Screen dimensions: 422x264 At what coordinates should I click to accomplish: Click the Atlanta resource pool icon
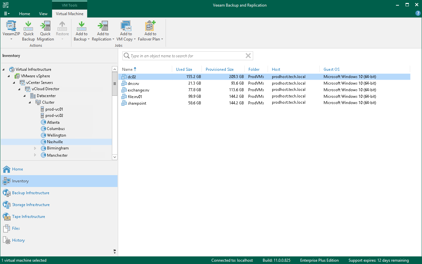coord(43,122)
